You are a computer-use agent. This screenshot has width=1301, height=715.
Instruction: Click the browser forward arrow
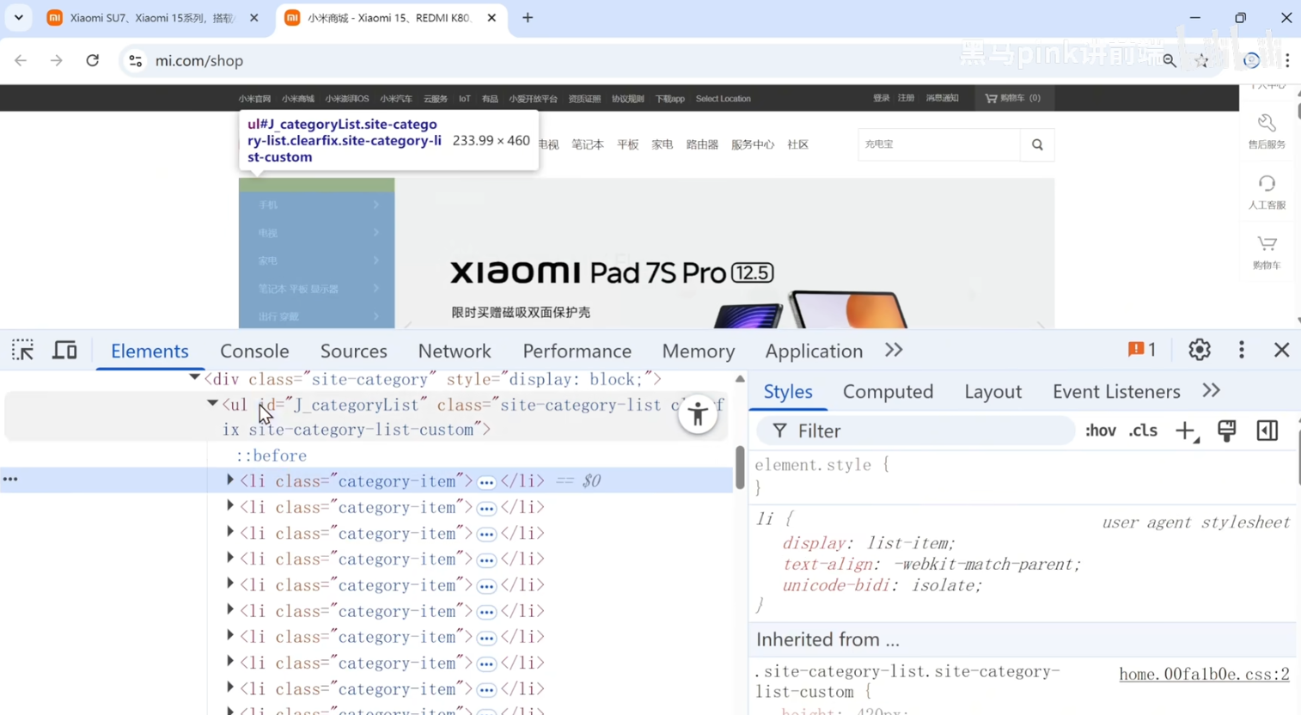[56, 61]
